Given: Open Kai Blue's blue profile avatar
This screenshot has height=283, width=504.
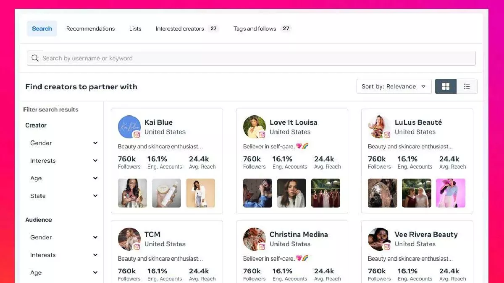Looking at the screenshot, I should pos(129,127).
